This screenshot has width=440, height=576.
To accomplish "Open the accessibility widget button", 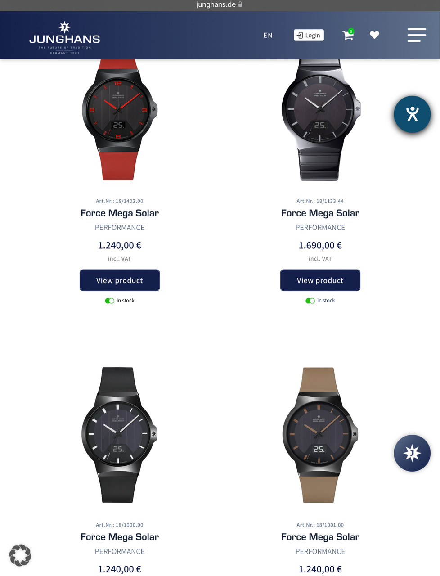I will (x=412, y=114).
